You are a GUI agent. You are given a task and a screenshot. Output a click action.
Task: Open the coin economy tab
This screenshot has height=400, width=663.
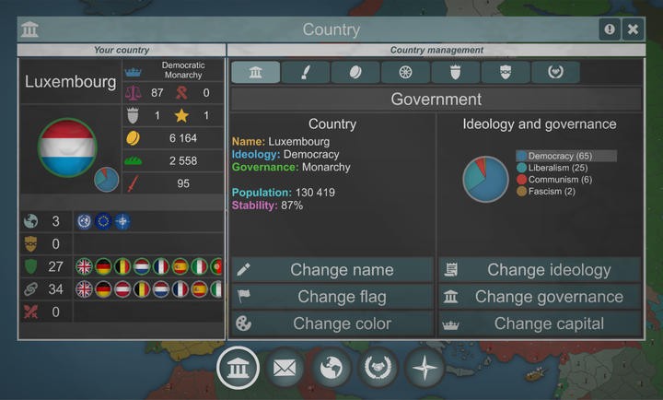click(355, 73)
